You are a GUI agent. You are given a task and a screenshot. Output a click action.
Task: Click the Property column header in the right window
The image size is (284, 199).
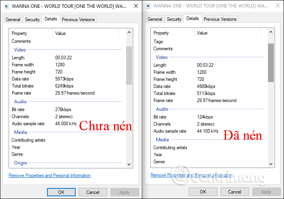click(173, 33)
